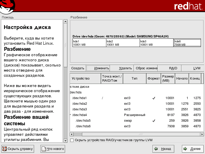The height and width of the screenshot is (154, 205).
Task: Collapse the /dev/hda4 extended partition tree
Action: [x=70, y=115]
